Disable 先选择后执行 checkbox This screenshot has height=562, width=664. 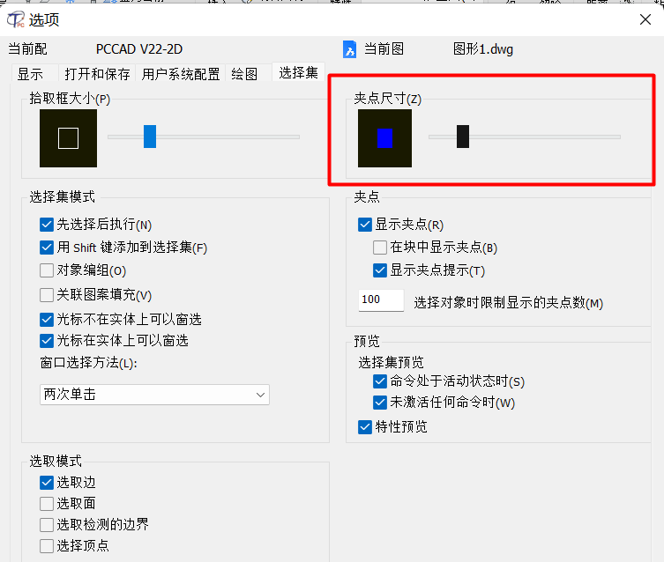[47, 225]
